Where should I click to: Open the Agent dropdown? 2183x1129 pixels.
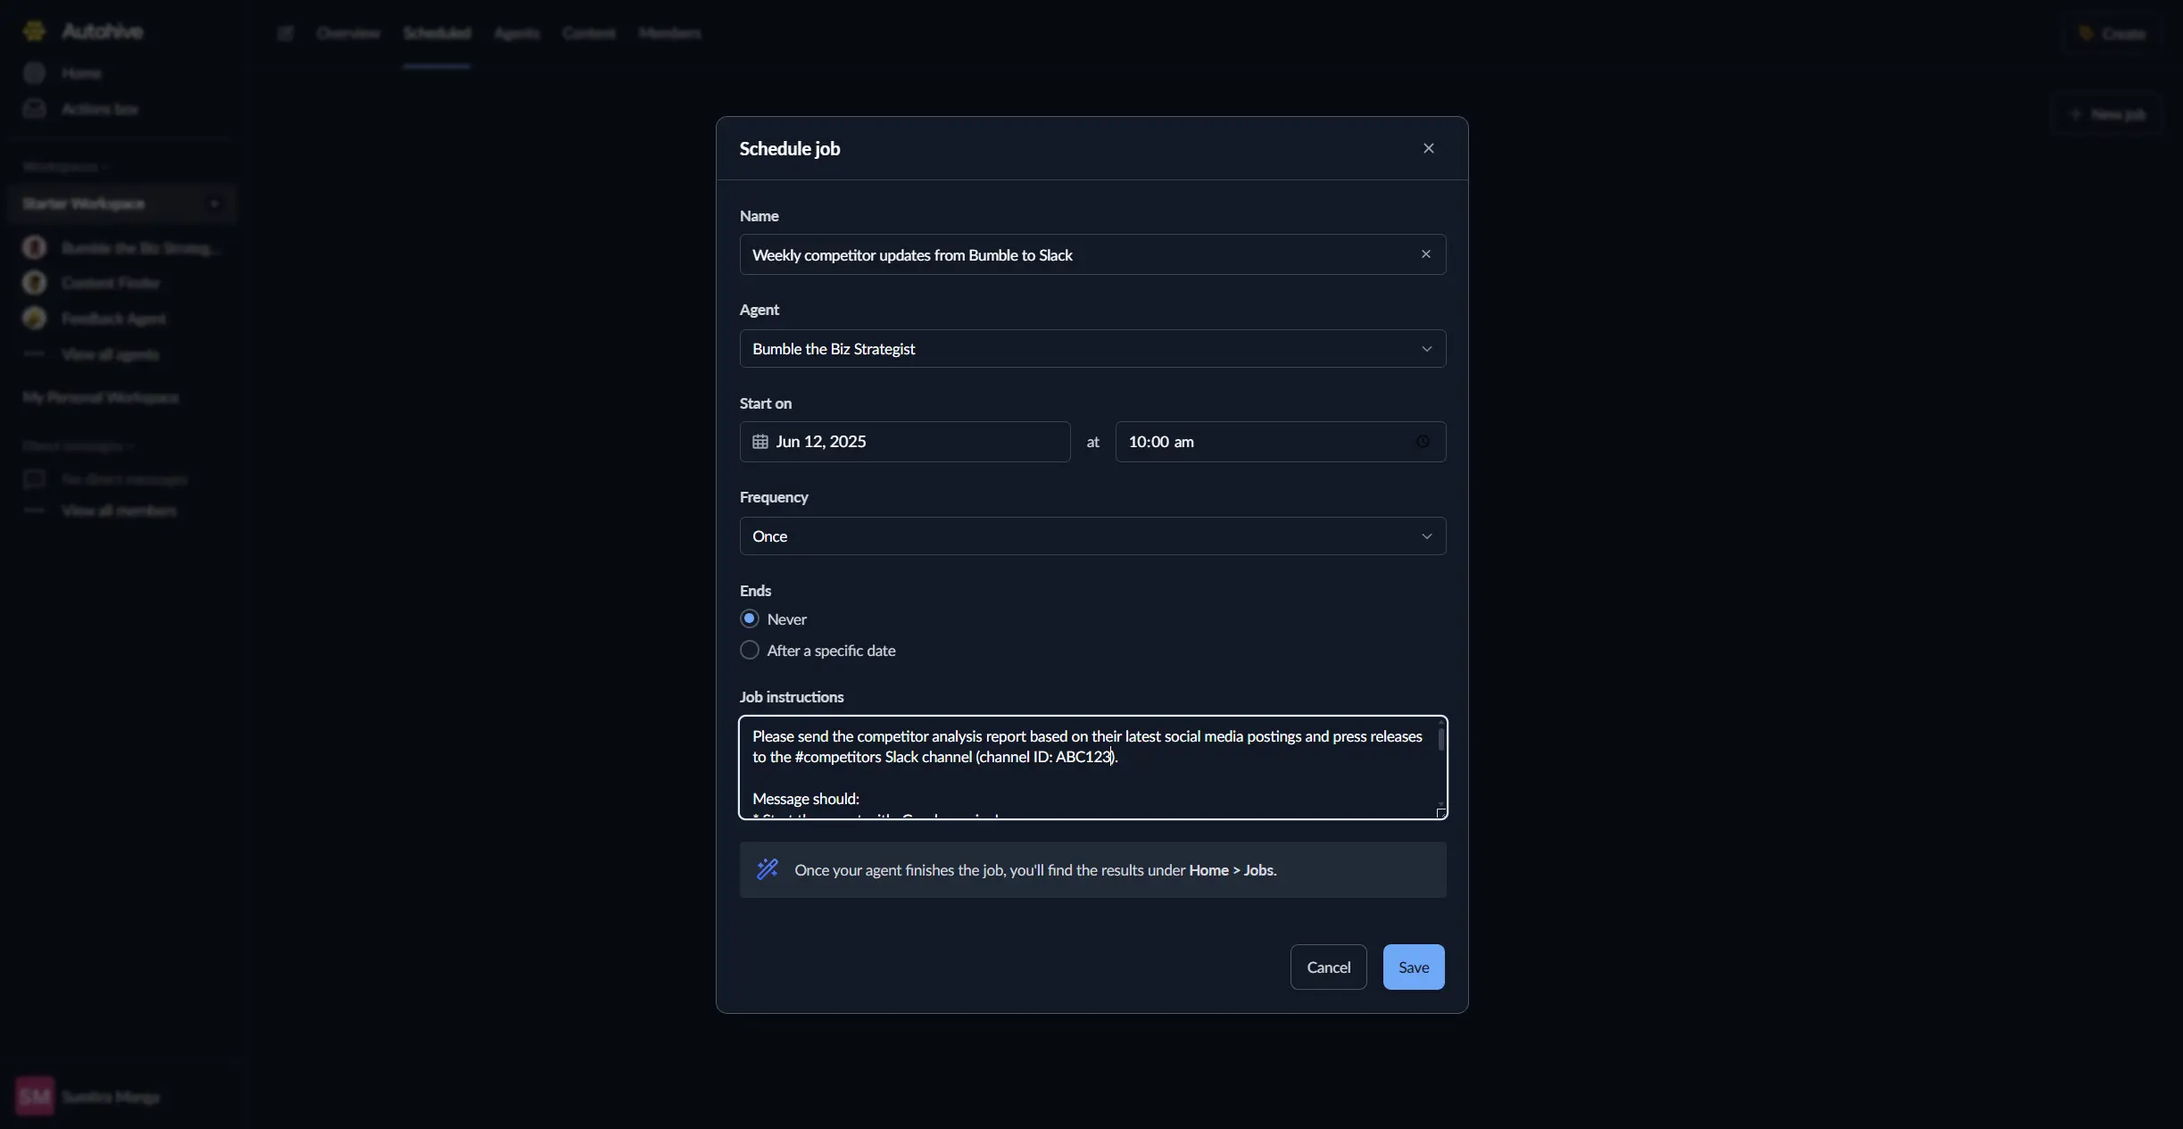(x=1091, y=349)
